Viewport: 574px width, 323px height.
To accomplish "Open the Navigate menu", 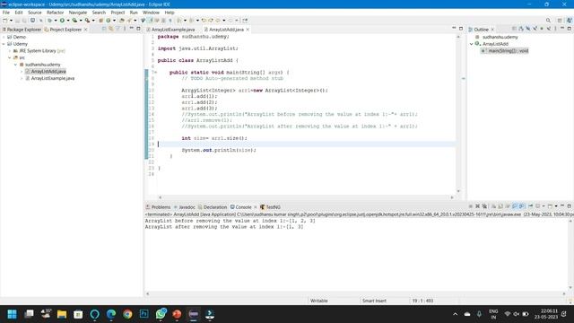I will point(78,13).
